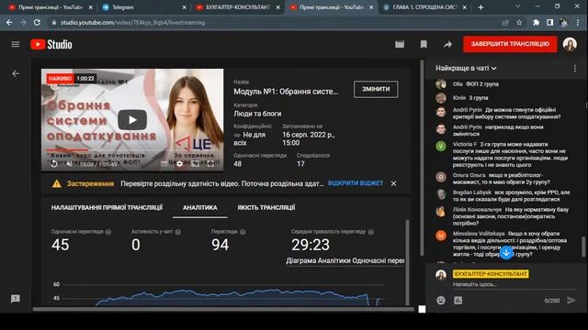Click the analytics panel vertical scrollbar
Screen dimensions: 588x330
click(407, 262)
